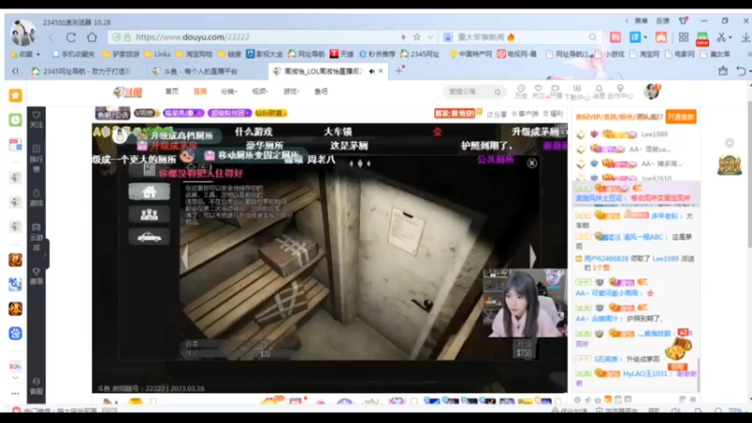Click the undo closed tab arrow
Screen dimensions: 752x423
[741, 71]
